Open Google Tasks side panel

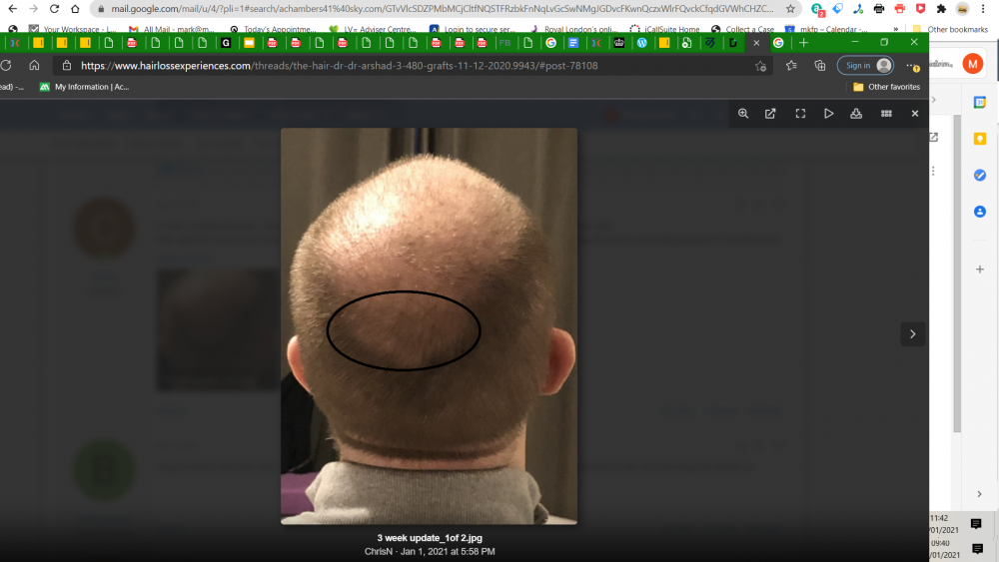980,175
